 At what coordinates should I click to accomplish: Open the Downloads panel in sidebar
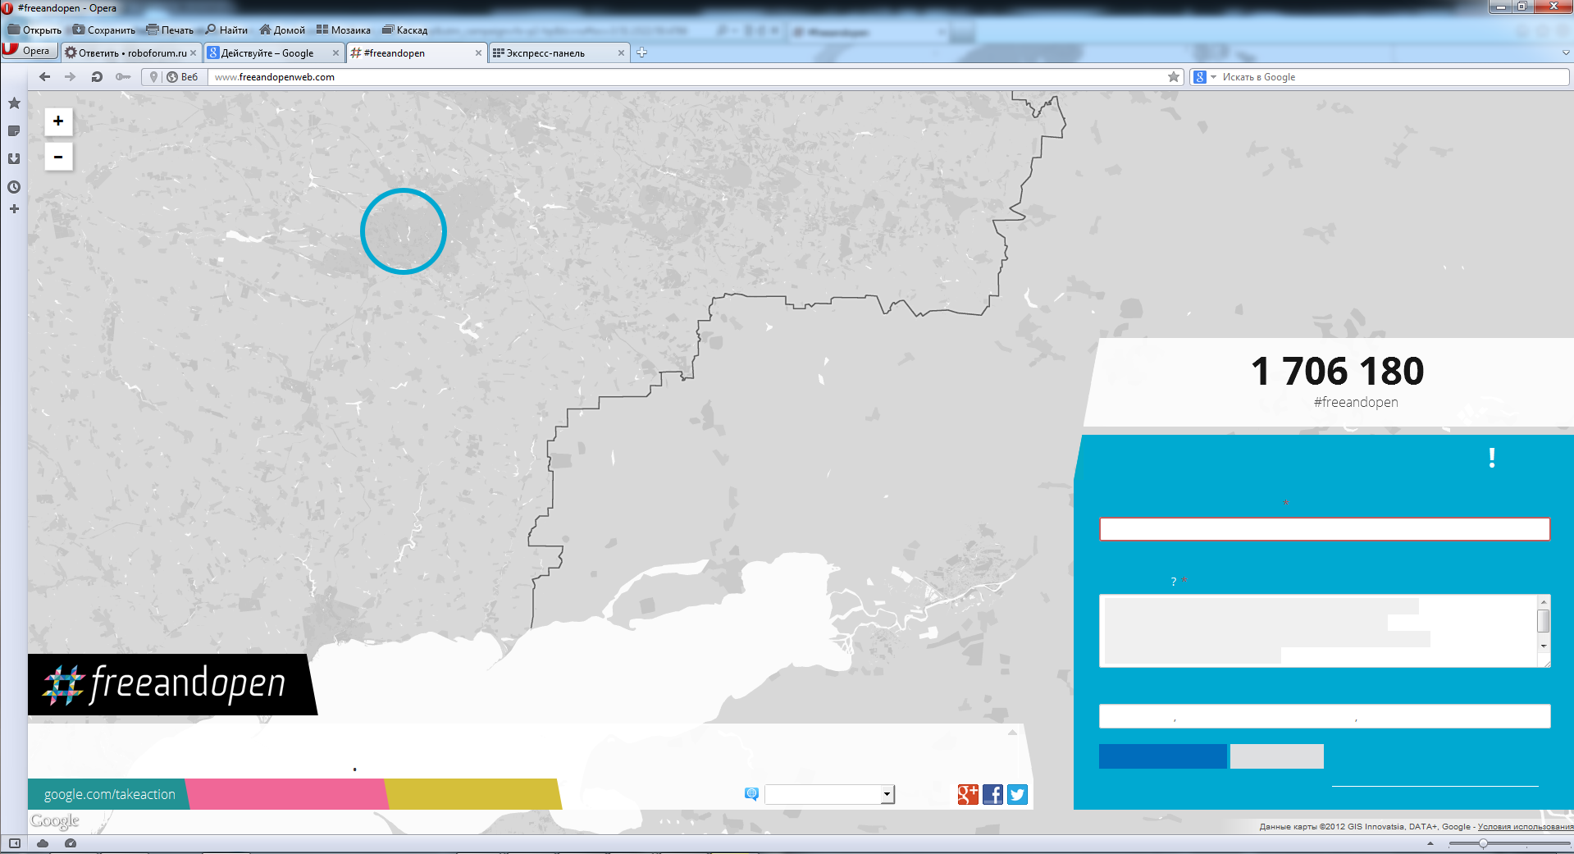[14, 159]
